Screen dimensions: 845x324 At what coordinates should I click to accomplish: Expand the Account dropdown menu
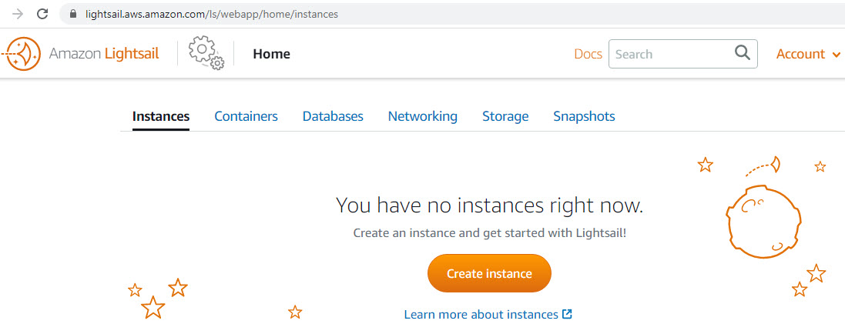(x=808, y=54)
